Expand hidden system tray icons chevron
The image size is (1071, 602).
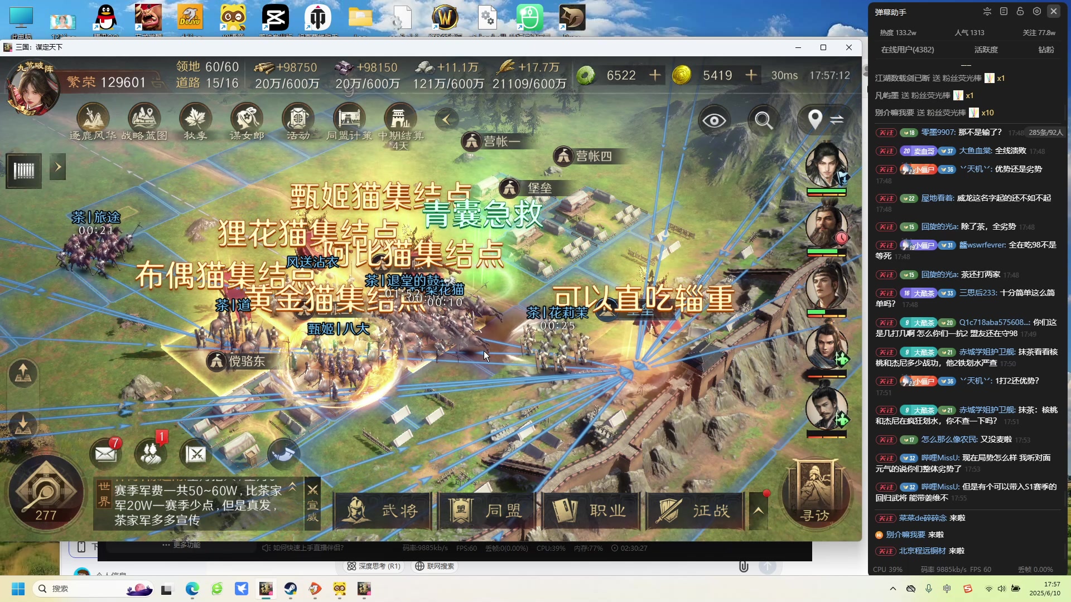[893, 589]
